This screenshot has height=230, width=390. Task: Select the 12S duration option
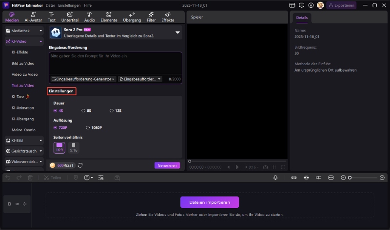click(116, 111)
